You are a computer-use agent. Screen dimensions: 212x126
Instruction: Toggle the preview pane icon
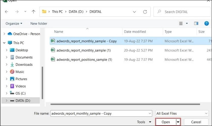tap(196, 24)
